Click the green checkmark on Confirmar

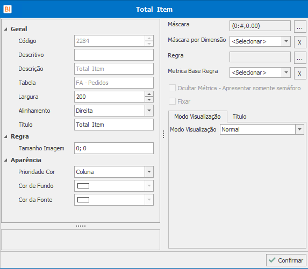click(x=272, y=260)
